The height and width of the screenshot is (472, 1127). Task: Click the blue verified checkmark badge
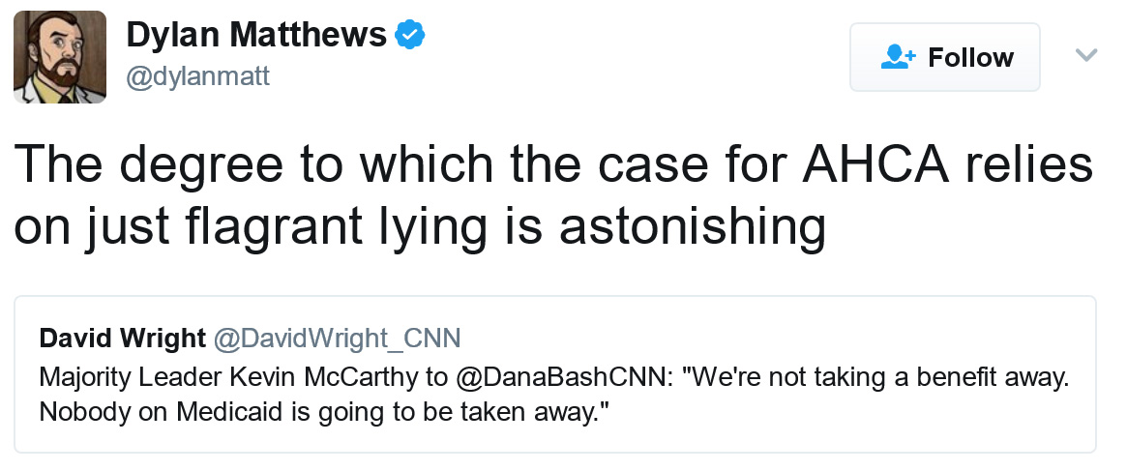[411, 36]
